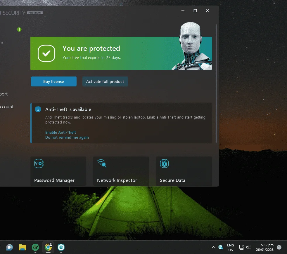The height and width of the screenshot is (254, 287).
Task: Open the Enable Anti-Theft link
Action: 60,132
